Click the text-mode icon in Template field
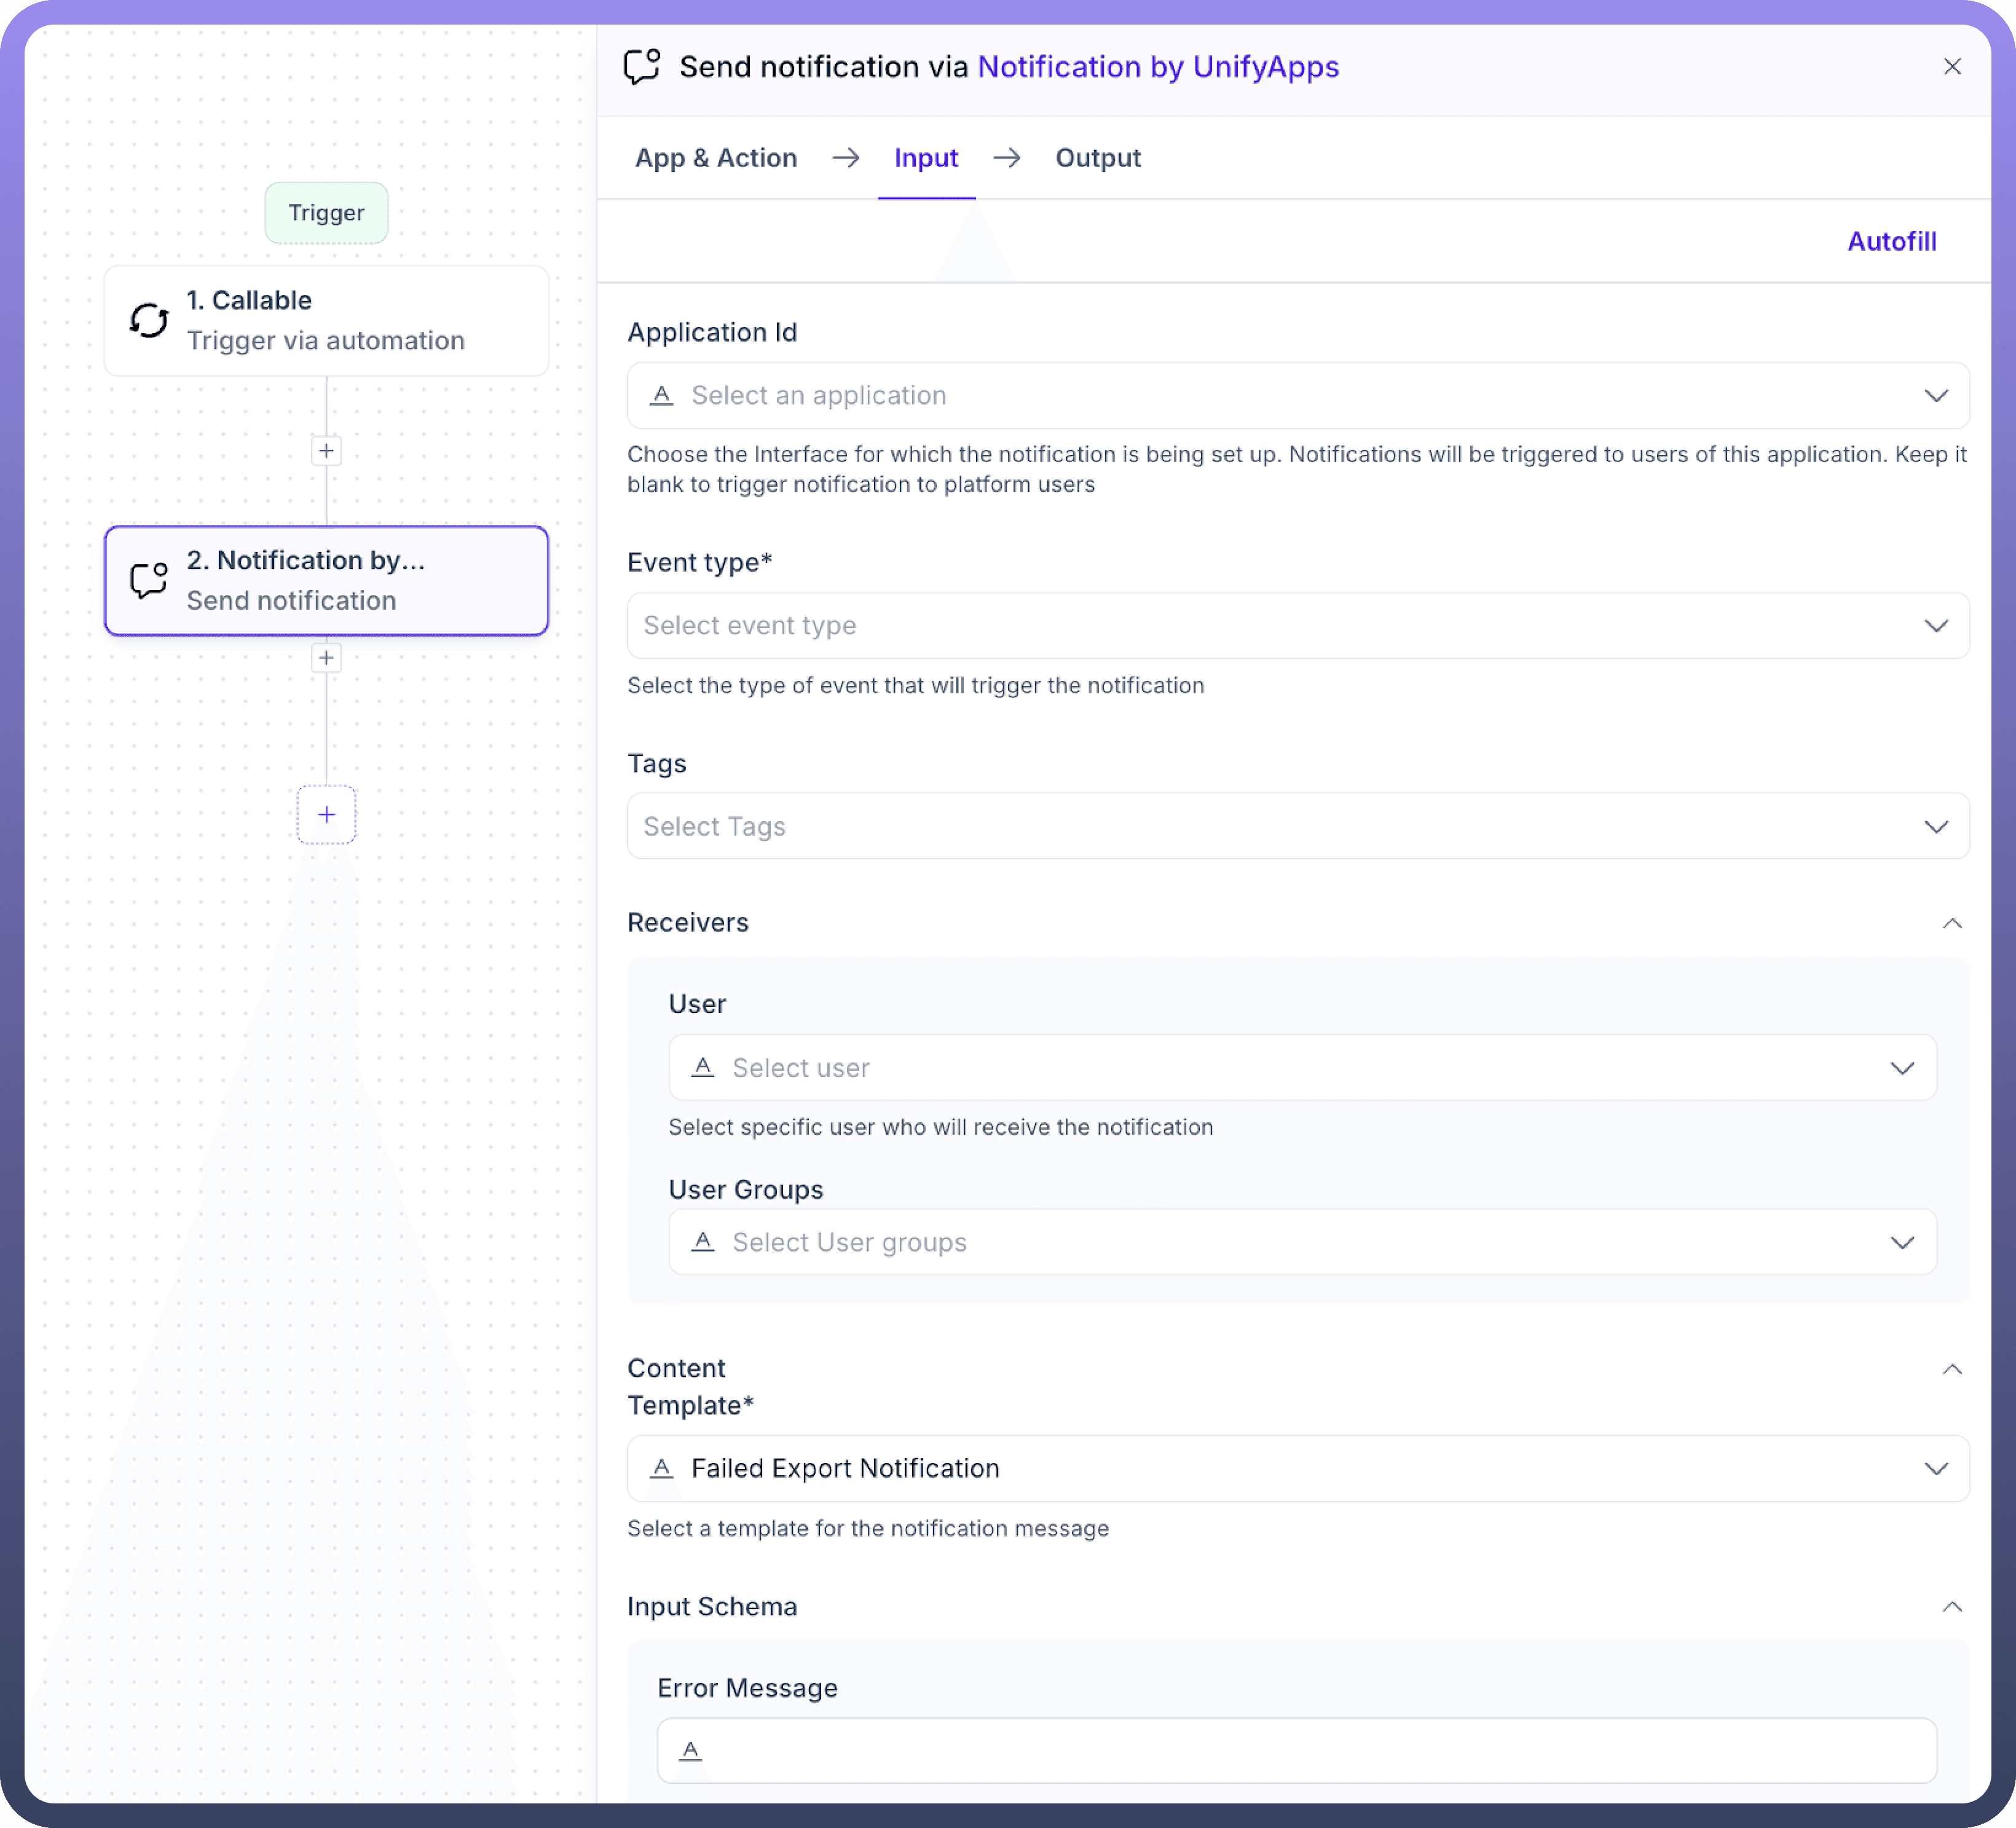Screen dimensions: 2016x1828 [x=661, y=1469]
